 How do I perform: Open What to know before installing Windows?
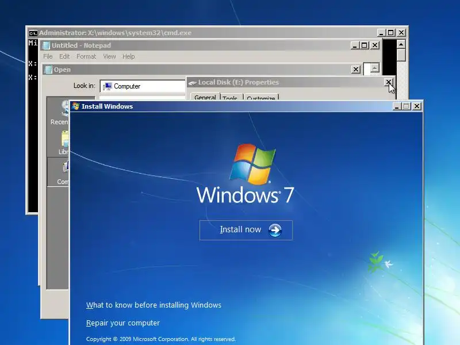[154, 305]
